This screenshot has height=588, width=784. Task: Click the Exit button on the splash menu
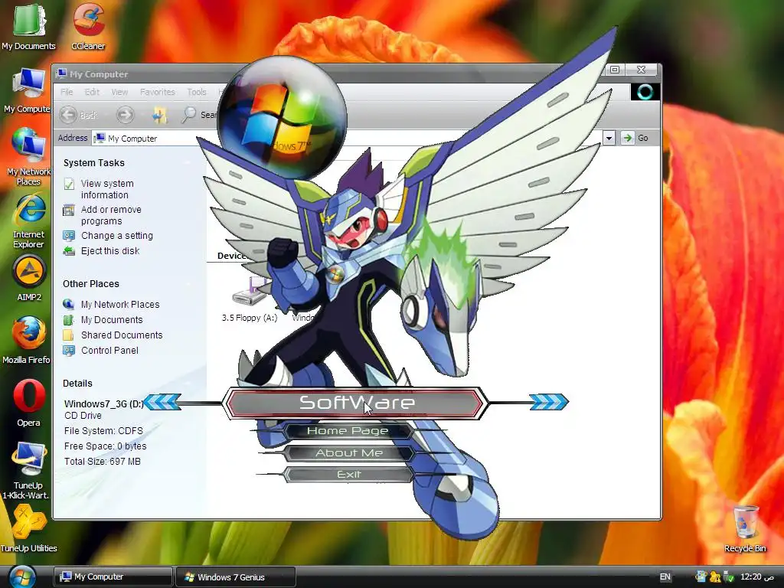coord(348,474)
